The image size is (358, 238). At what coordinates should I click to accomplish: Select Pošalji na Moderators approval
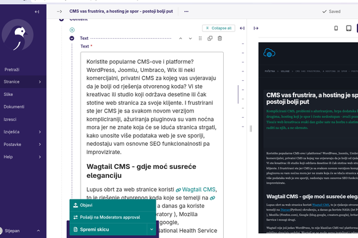click(113, 217)
